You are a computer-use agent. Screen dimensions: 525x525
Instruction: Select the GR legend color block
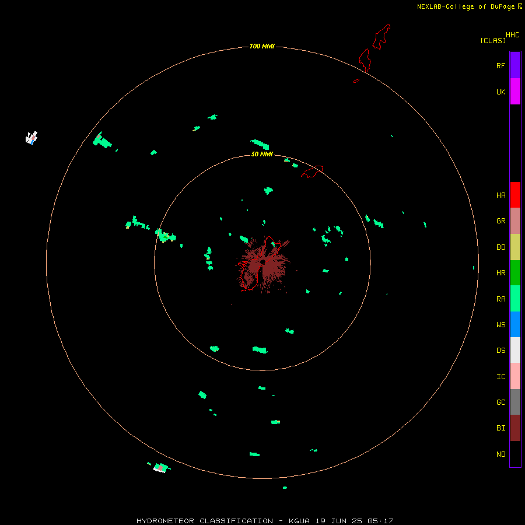515,221
